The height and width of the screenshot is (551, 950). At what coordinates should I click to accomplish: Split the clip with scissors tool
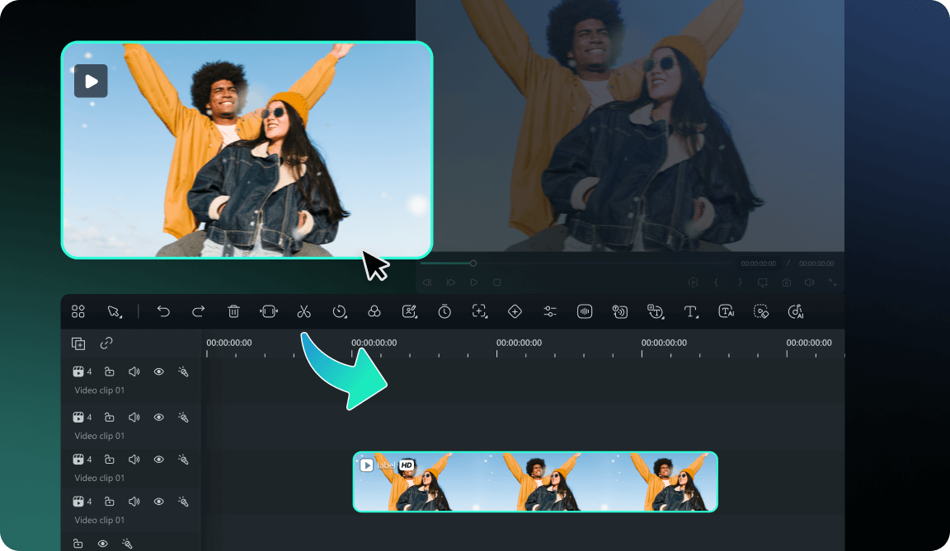[x=303, y=311]
